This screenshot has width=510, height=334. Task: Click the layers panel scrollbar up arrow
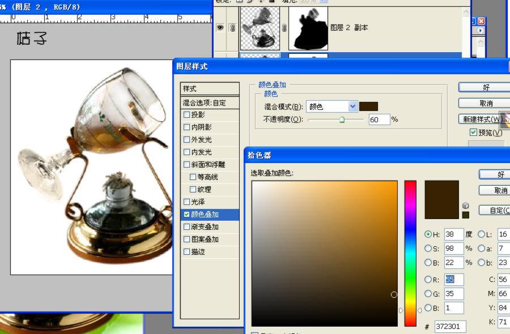(466, 12)
